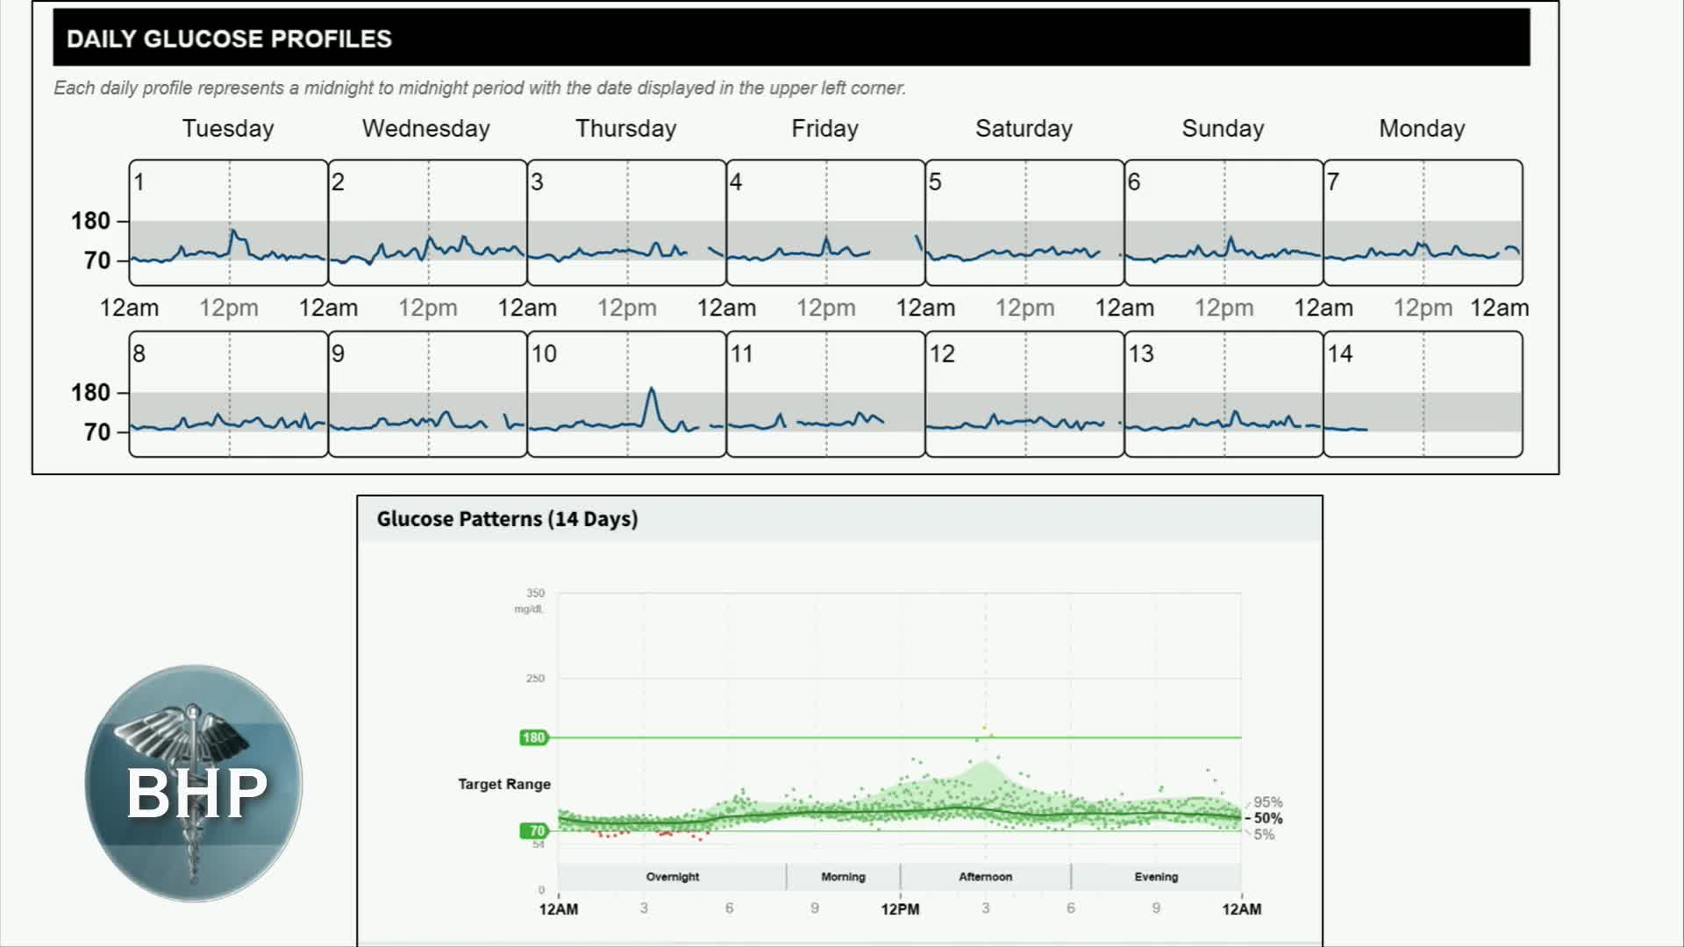The width and height of the screenshot is (1684, 947).
Task: Click the 12PM axis marker
Action: pyautogui.click(x=900, y=909)
